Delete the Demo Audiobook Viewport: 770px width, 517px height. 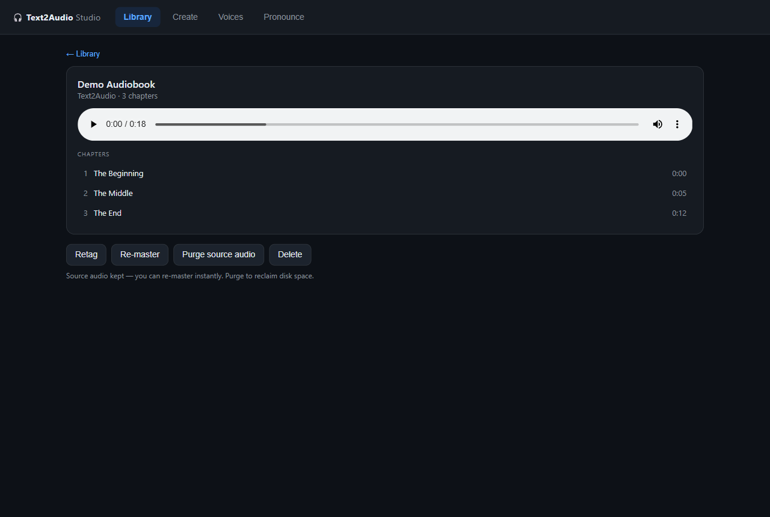(x=290, y=255)
